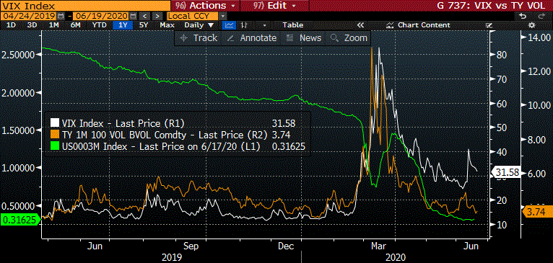The width and height of the screenshot is (553, 263).
Task: Show News on chart
Action: (x=304, y=38)
